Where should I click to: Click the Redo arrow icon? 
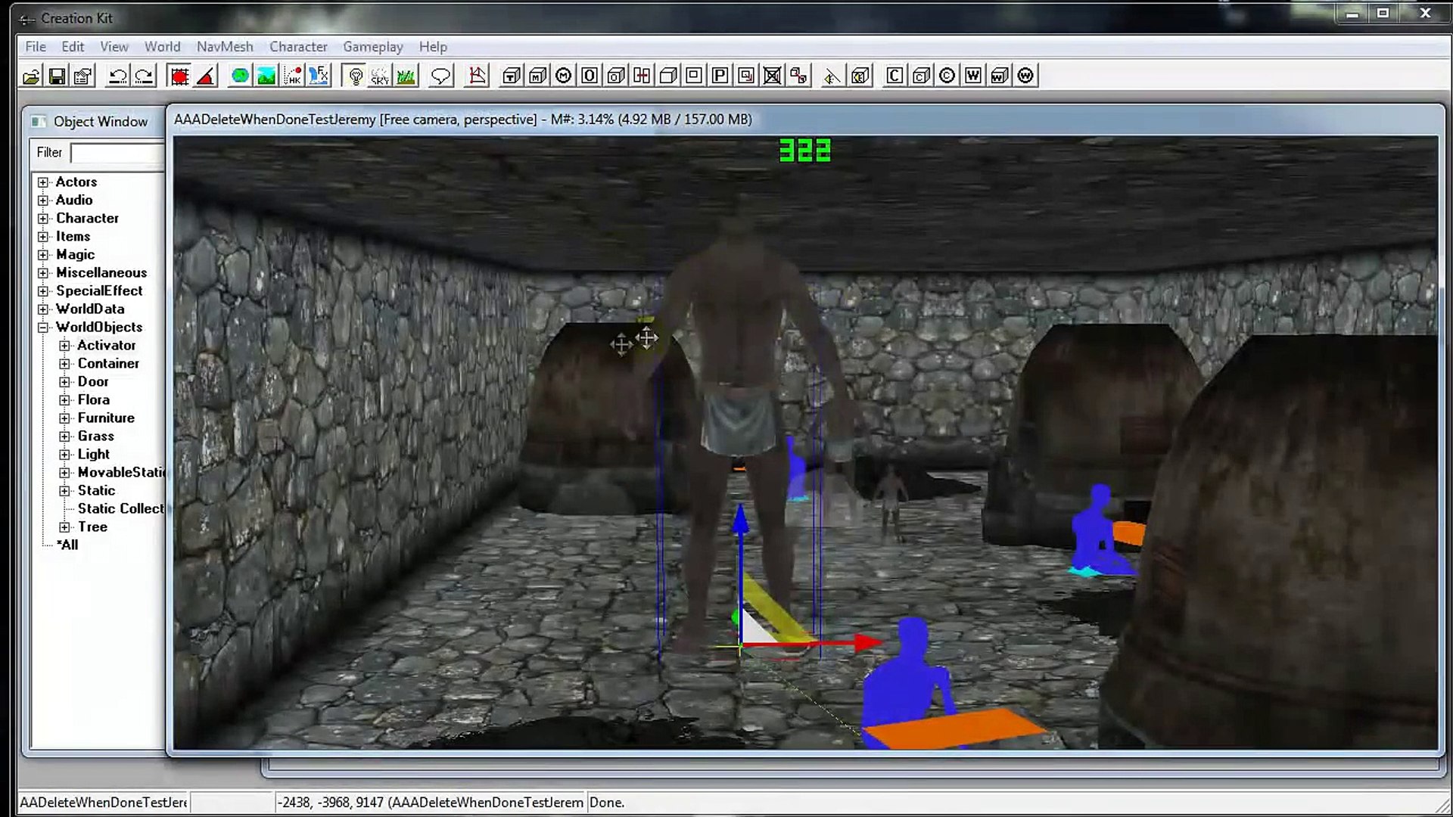[x=144, y=76]
